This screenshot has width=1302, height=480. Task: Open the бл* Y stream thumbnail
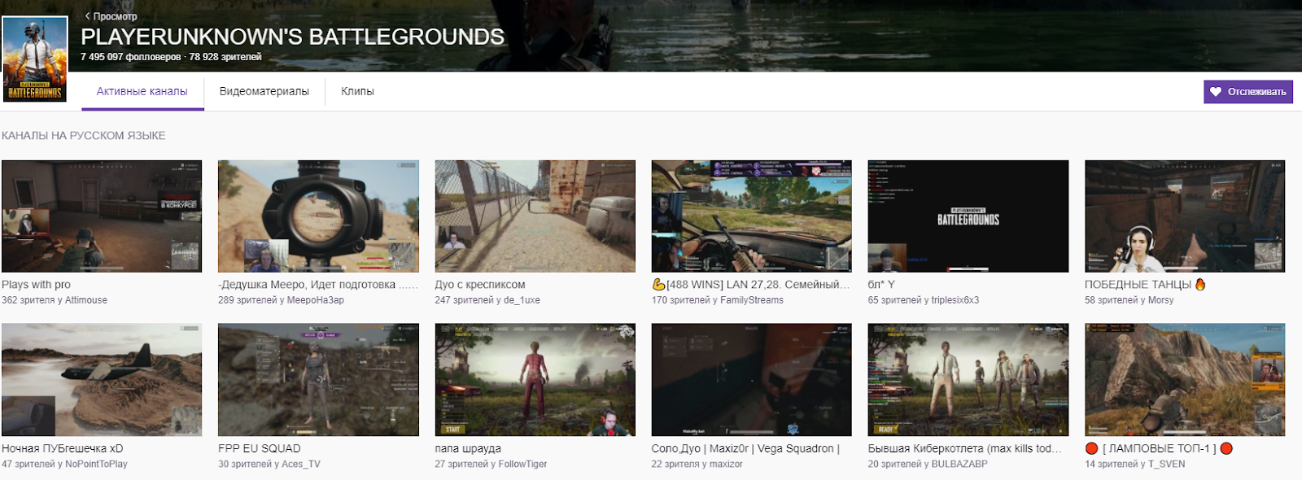[968, 216]
